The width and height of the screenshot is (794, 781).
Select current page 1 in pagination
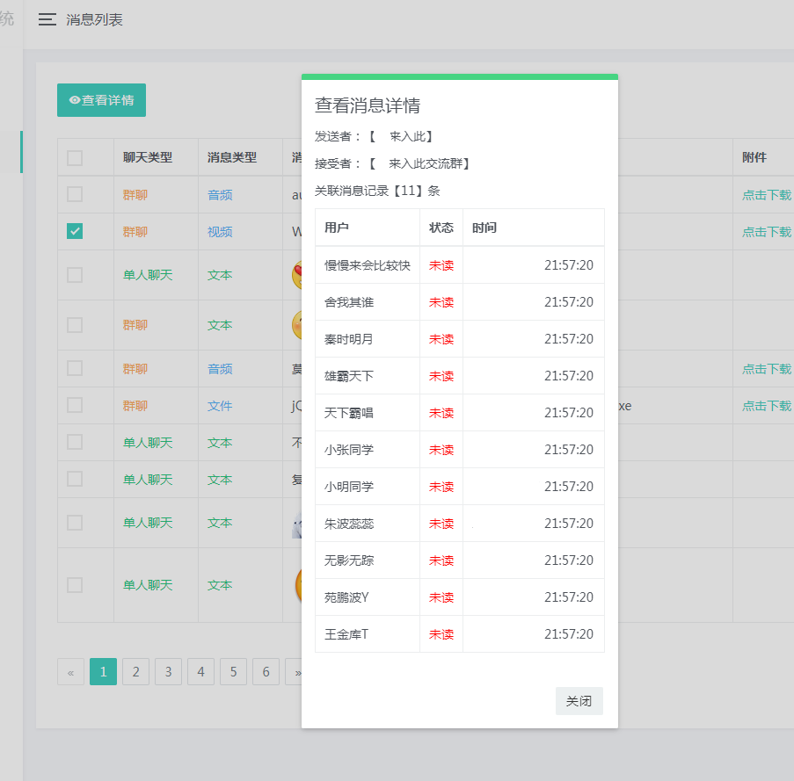click(x=103, y=672)
